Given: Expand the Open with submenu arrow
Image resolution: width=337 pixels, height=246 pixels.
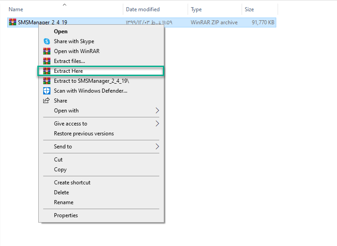Looking at the screenshot, I should tap(157, 111).
